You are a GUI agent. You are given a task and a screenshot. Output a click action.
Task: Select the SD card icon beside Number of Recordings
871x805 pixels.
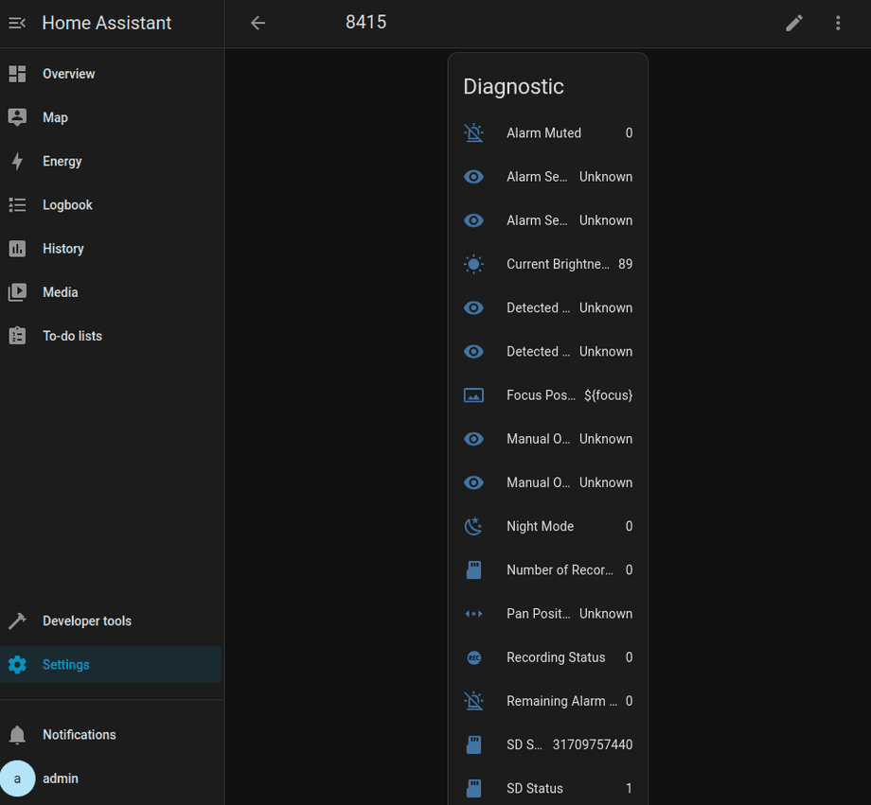(473, 569)
